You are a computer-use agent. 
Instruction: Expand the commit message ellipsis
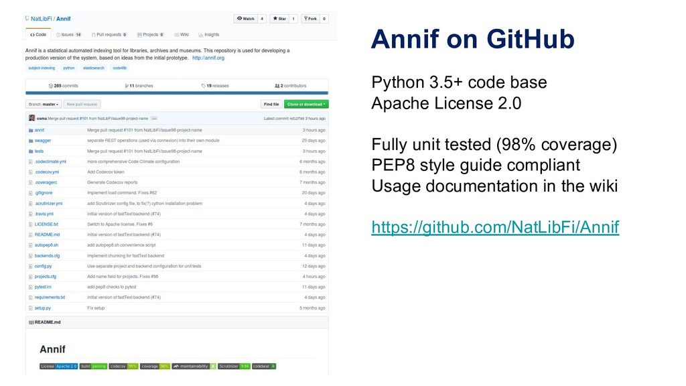[154, 118]
